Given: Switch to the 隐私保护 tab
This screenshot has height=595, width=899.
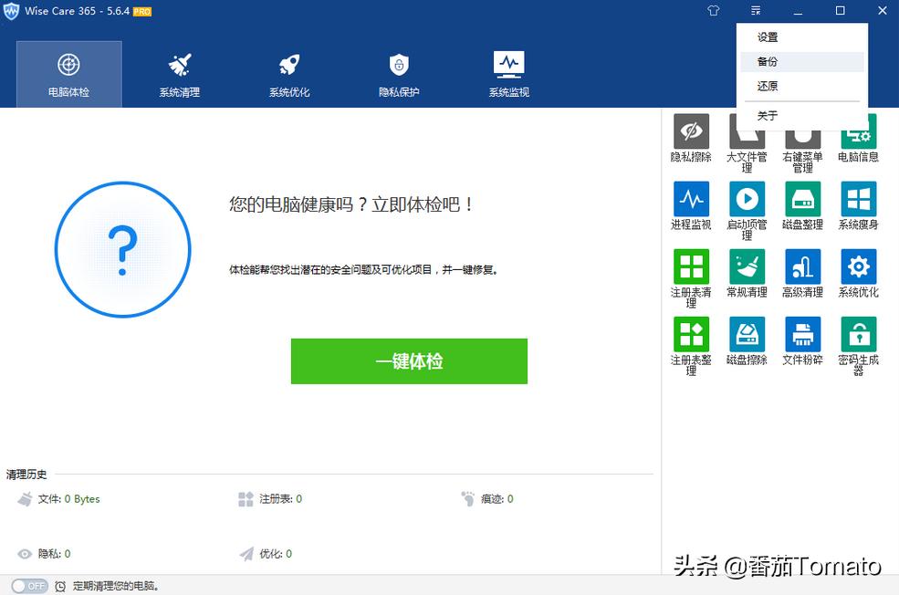Looking at the screenshot, I should (x=397, y=74).
